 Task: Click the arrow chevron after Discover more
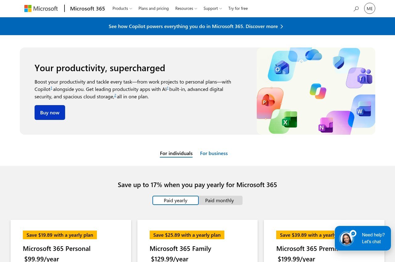click(282, 27)
